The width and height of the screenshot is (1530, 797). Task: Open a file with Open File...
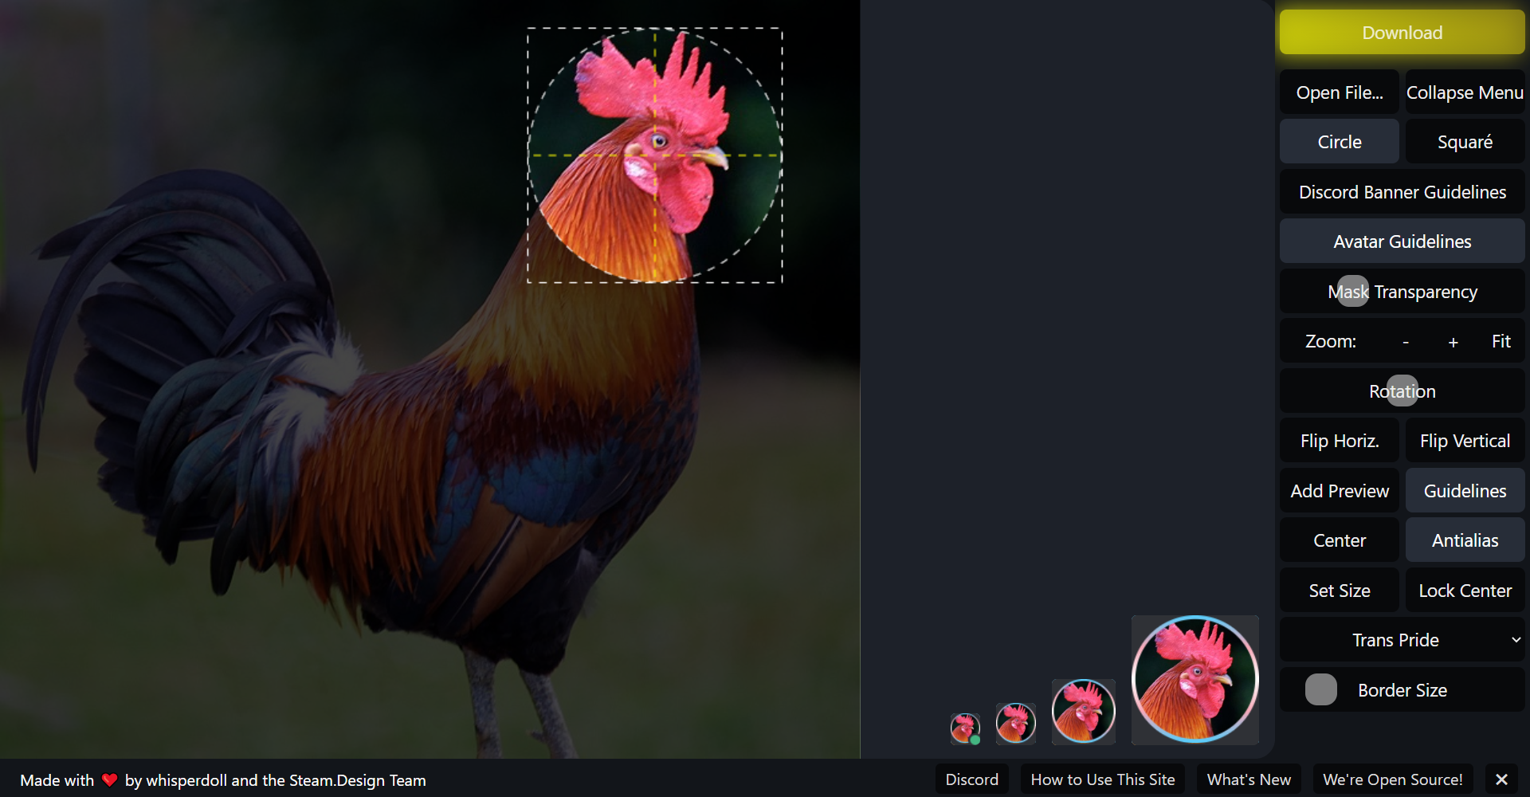coord(1340,92)
